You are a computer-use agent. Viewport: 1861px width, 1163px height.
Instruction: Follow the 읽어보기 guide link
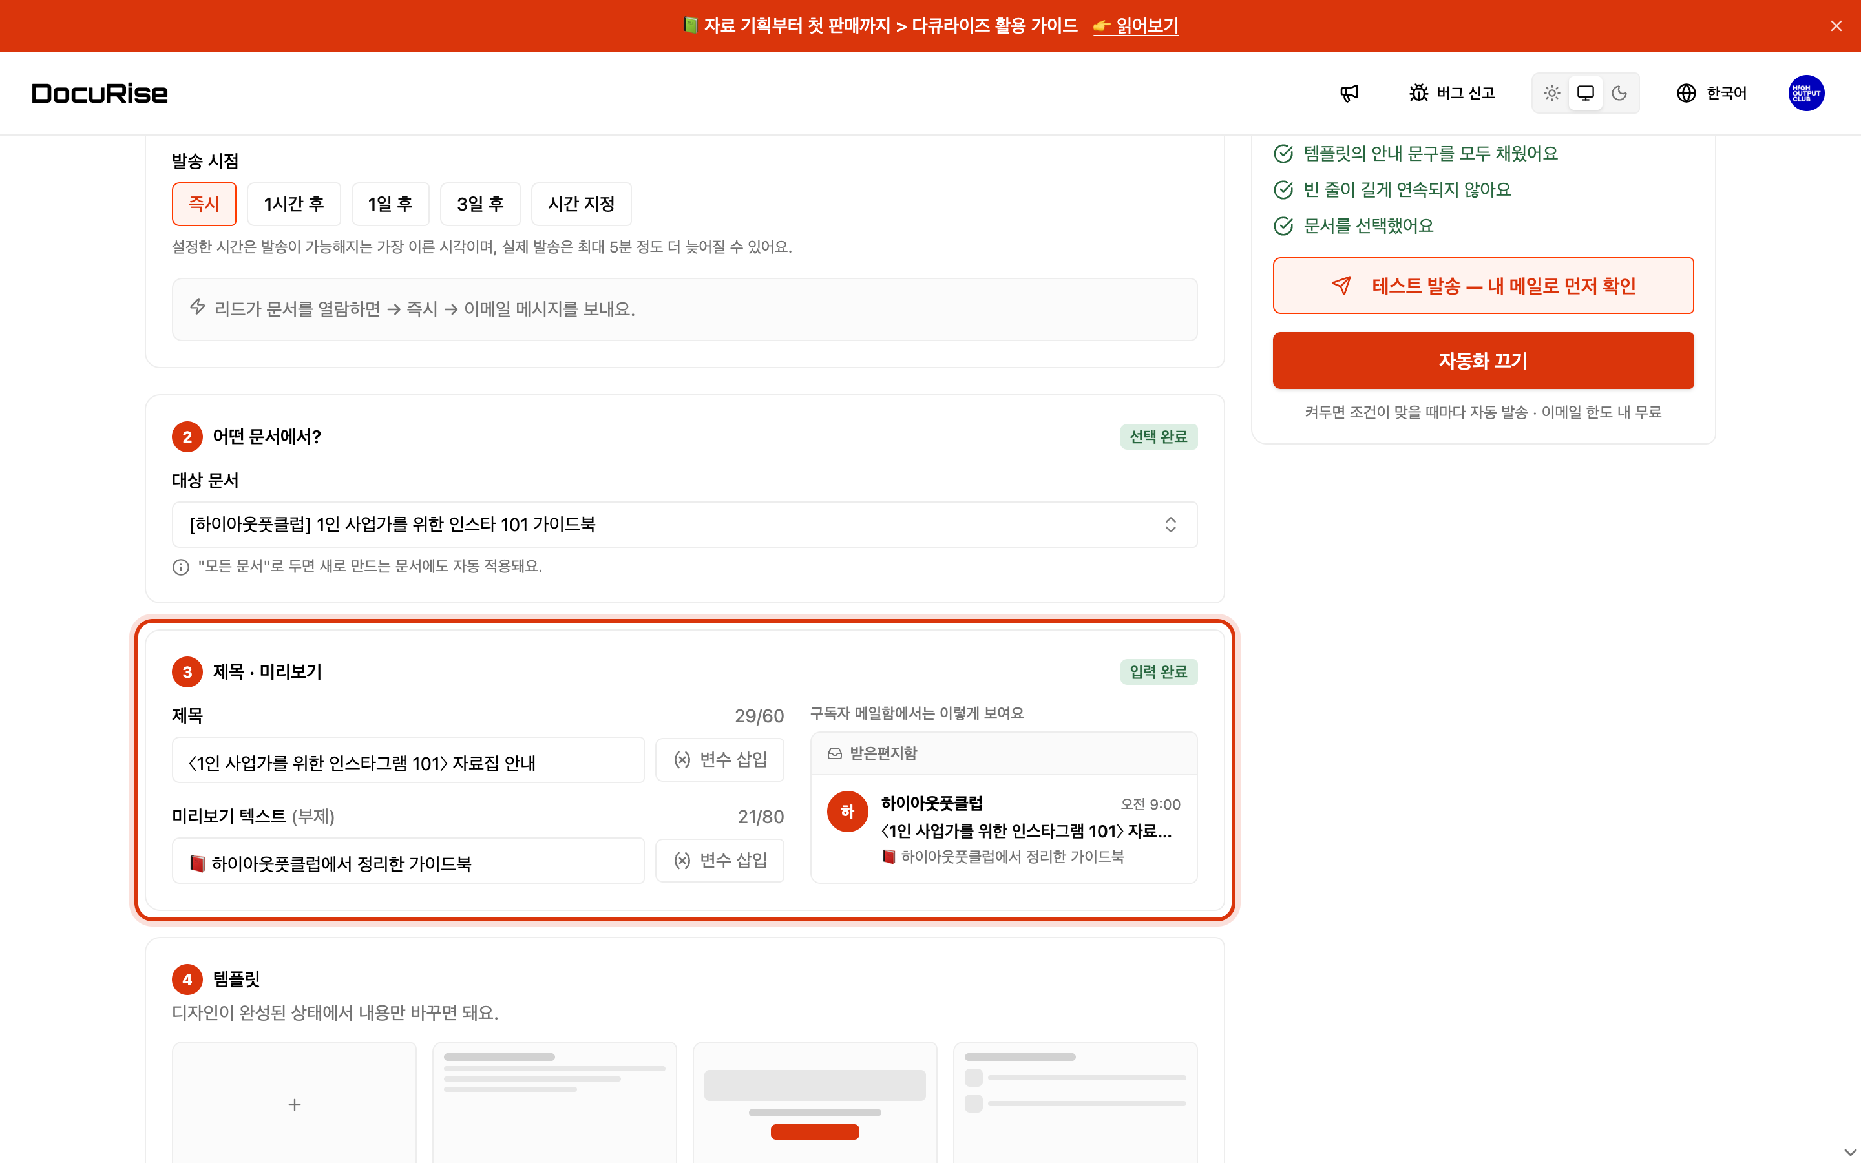tap(1136, 25)
